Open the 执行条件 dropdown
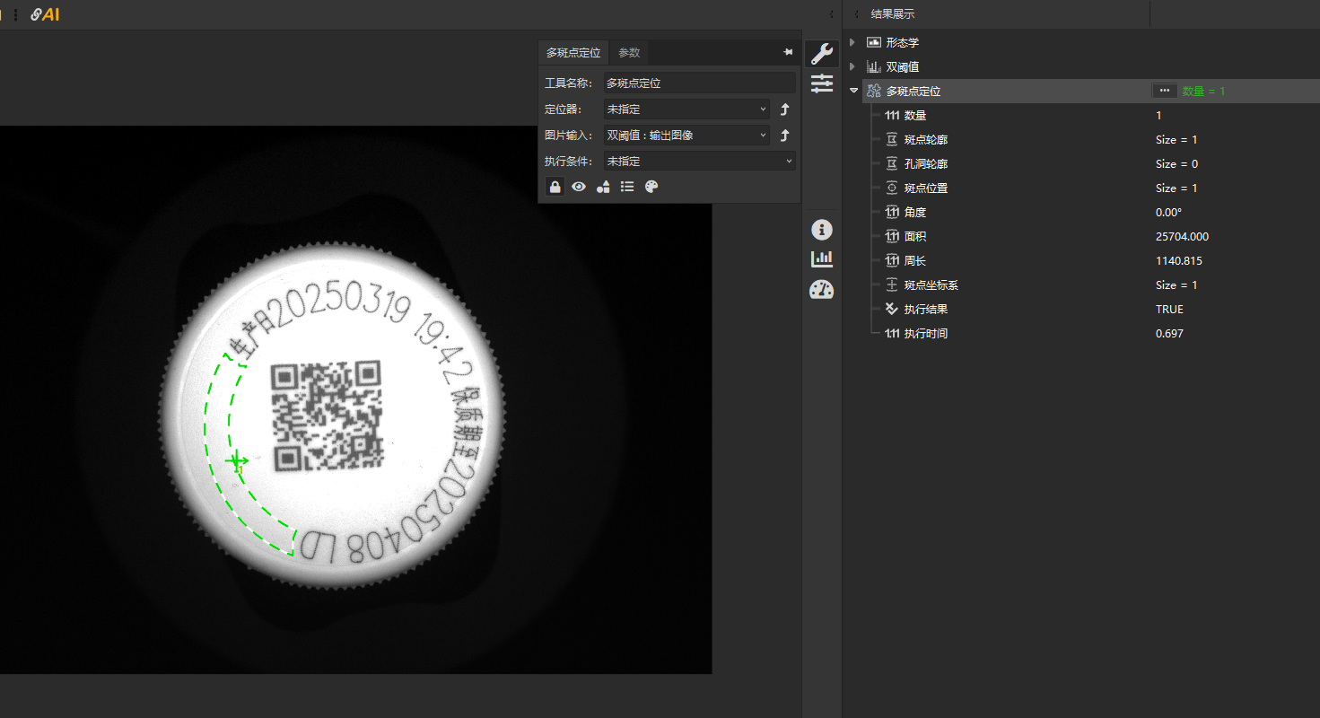This screenshot has height=718, width=1320. (x=700, y=162)
